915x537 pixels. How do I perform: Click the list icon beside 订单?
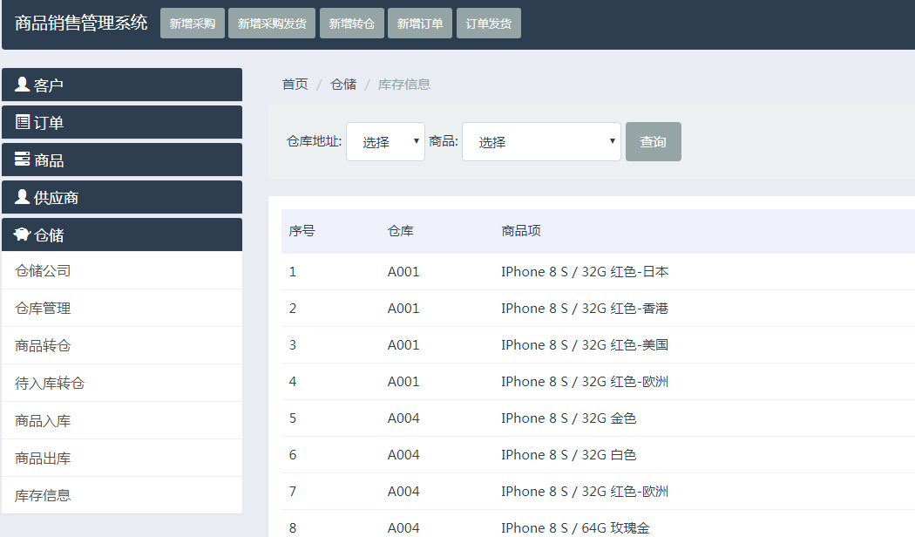(23, 122)
